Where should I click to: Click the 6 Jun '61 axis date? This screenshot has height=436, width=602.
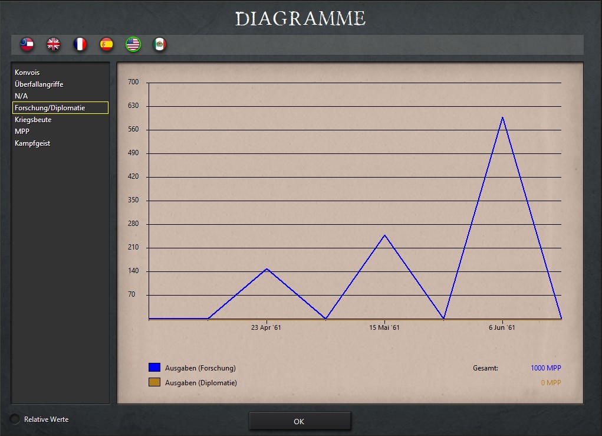point(502,327)
